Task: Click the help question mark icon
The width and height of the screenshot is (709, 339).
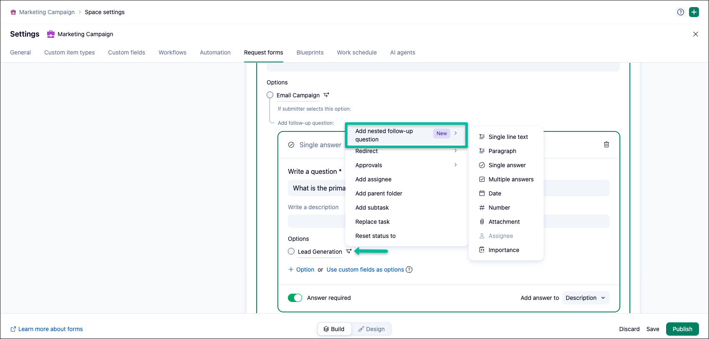Action: (x=681, y=12)
